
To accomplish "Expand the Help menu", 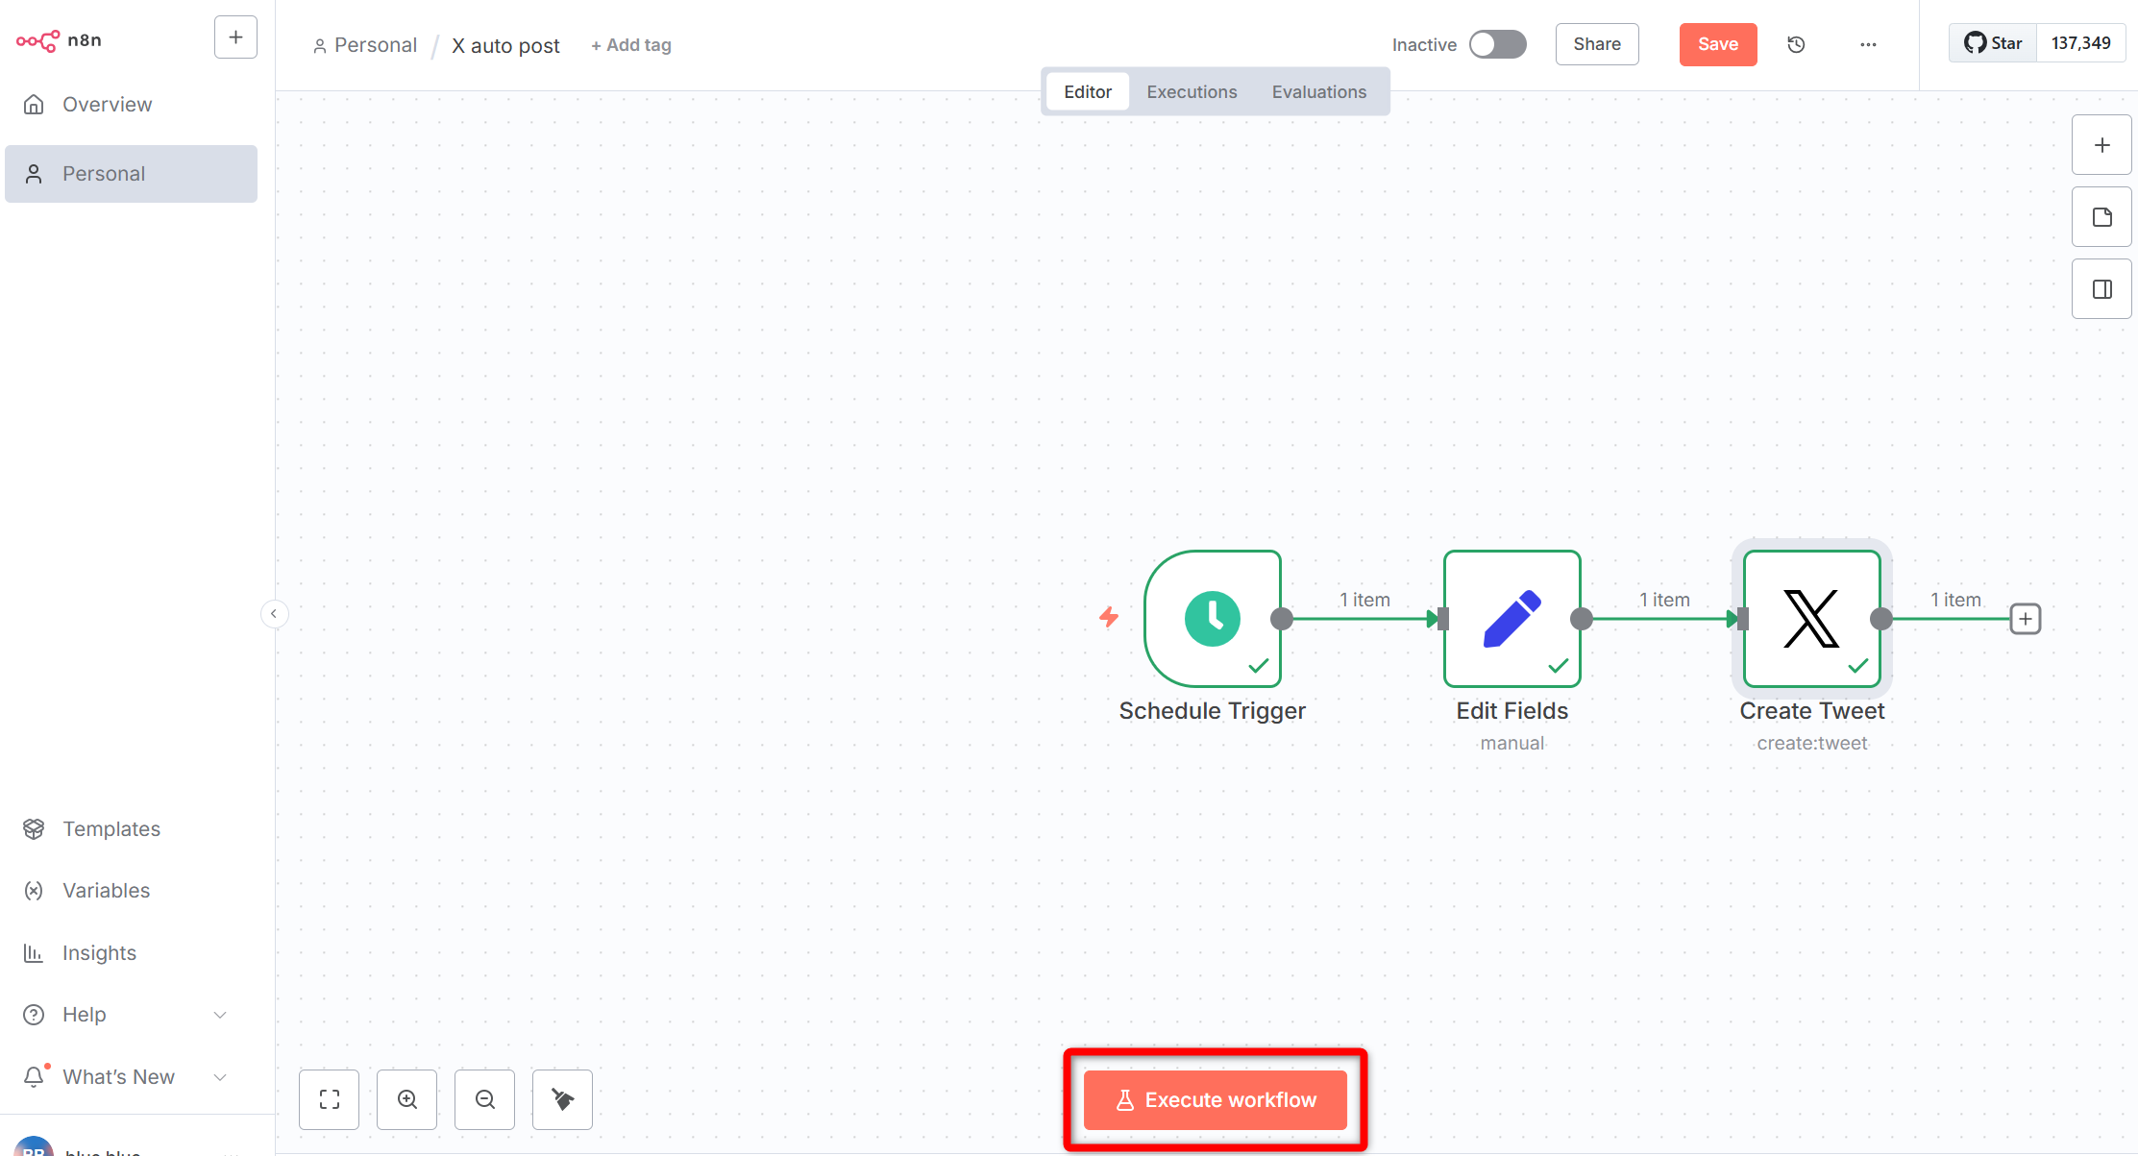I will (131, 1015).
